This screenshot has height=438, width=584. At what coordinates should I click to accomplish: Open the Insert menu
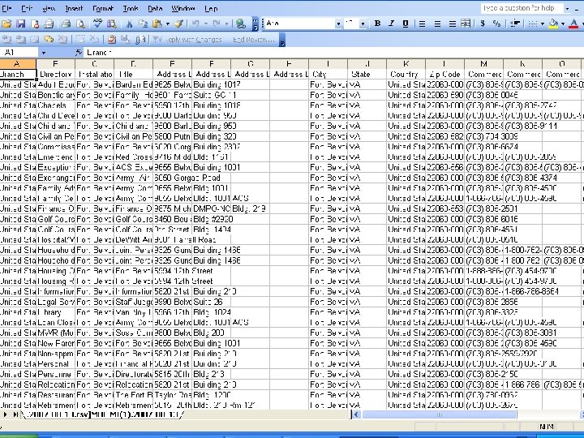74,8
